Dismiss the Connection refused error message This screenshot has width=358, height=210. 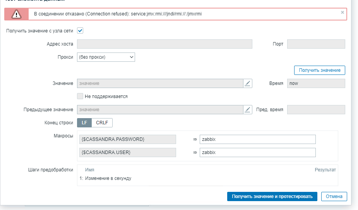click(342, 12)
